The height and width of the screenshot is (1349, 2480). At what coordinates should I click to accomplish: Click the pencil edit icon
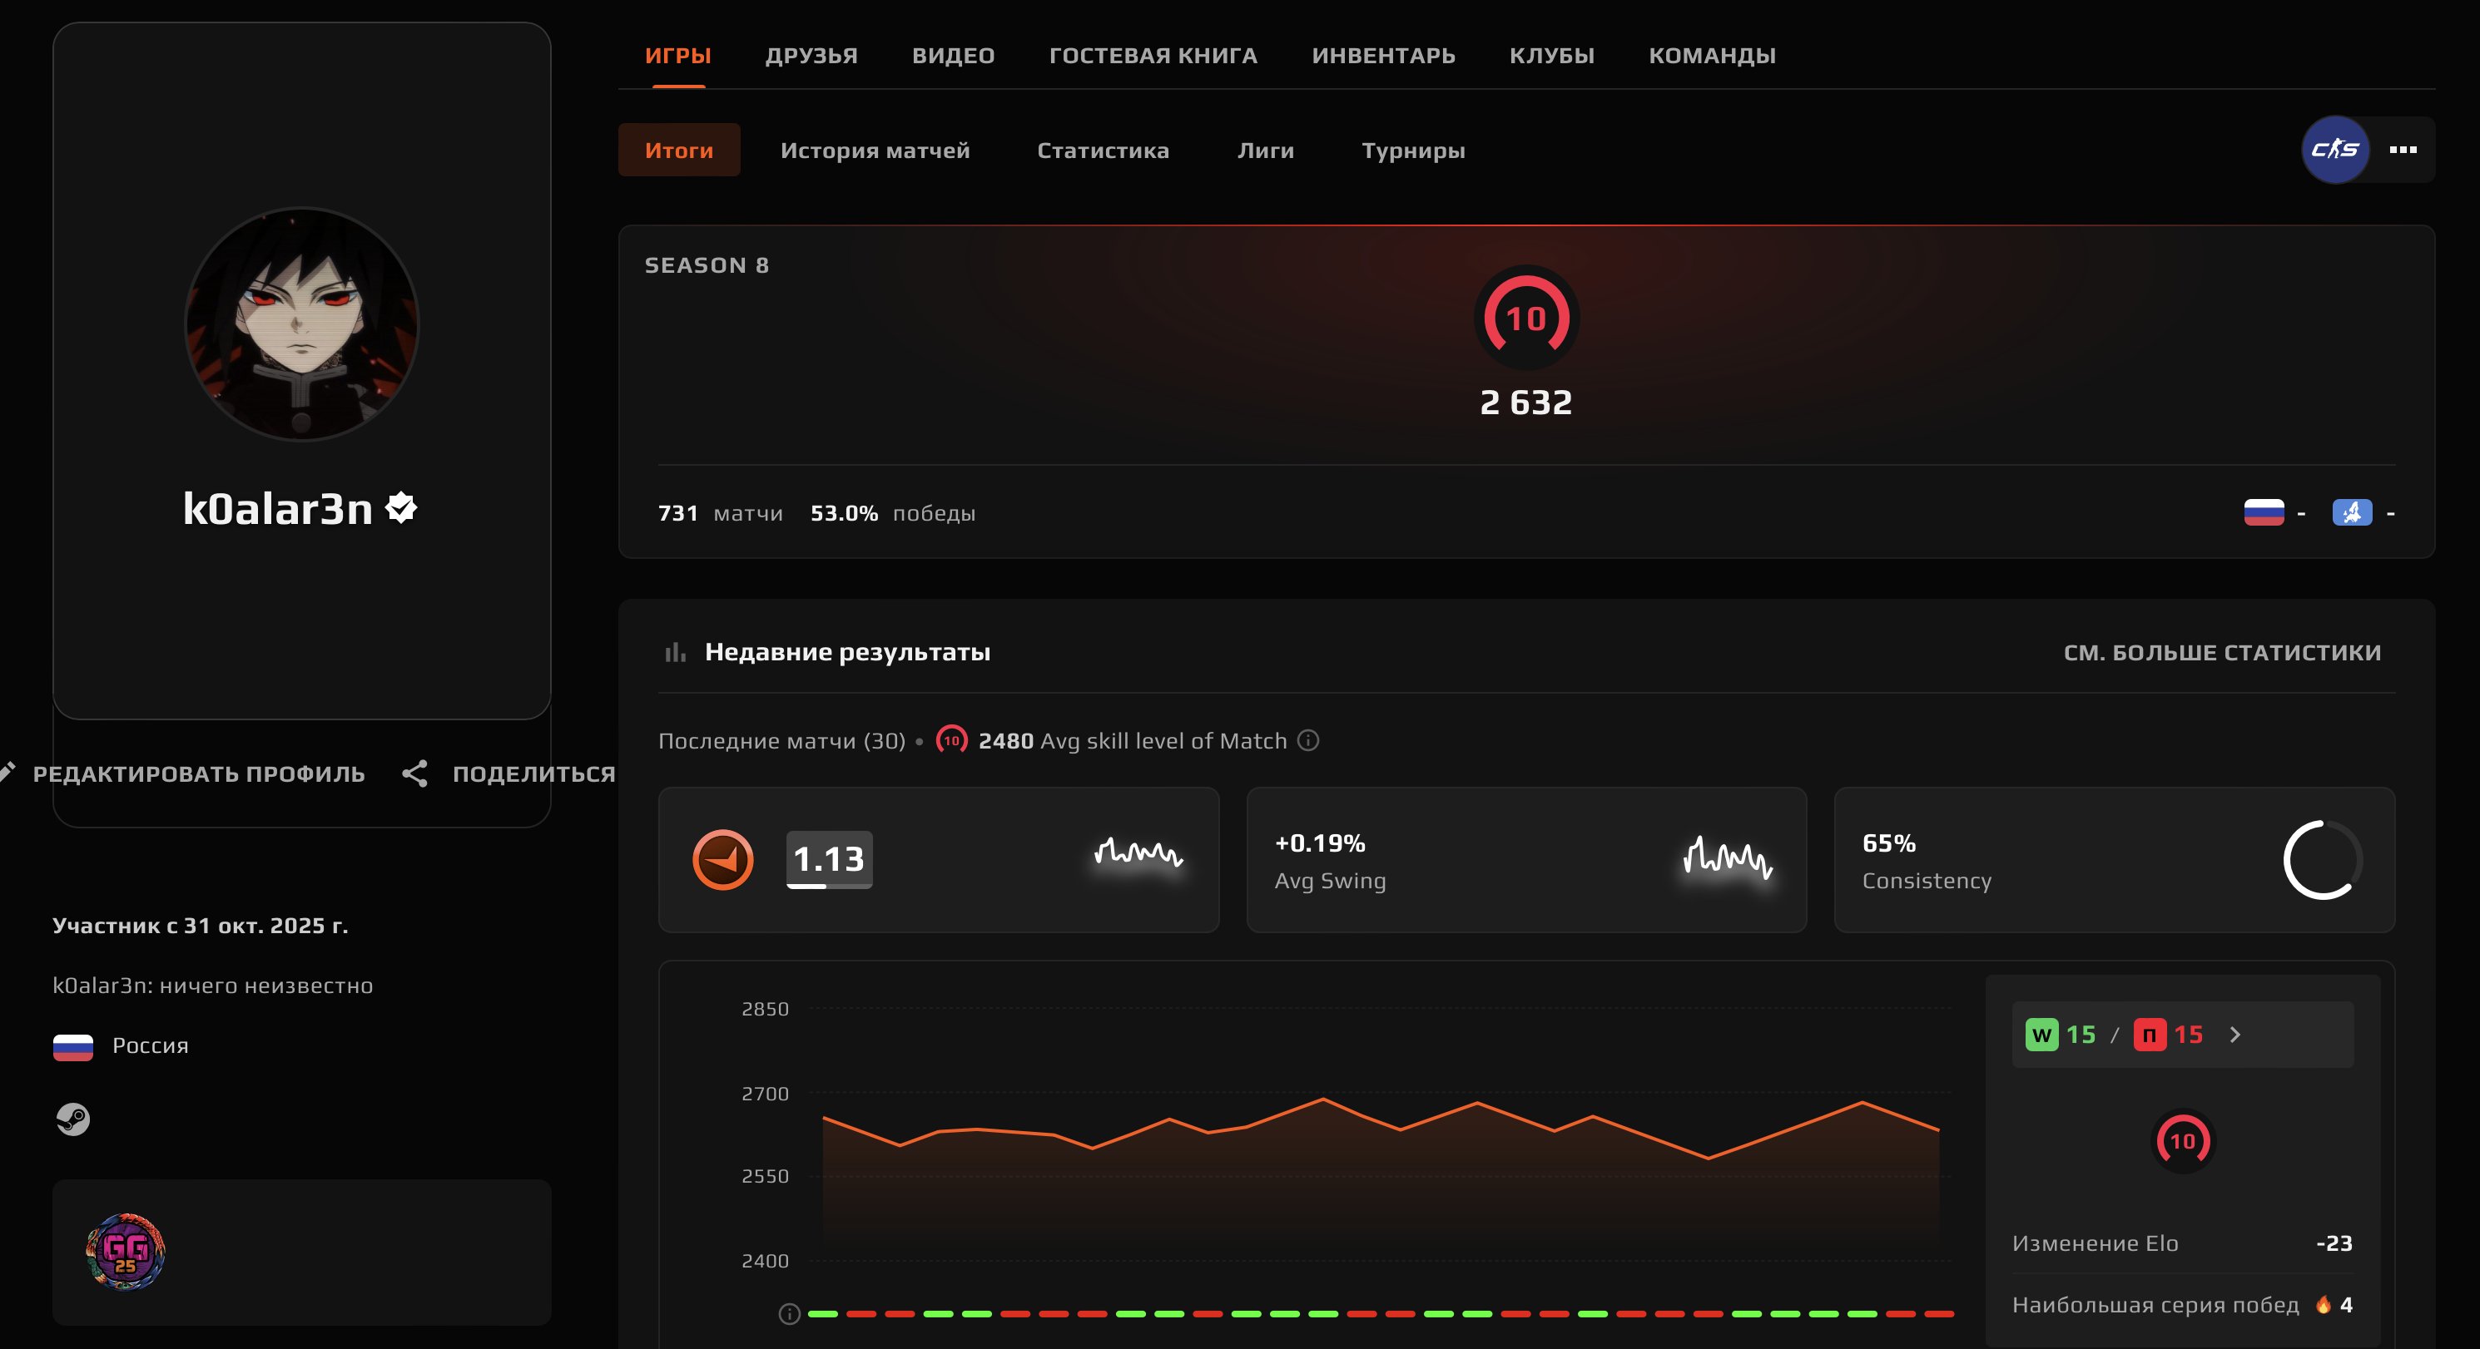[x=7, y=772]
